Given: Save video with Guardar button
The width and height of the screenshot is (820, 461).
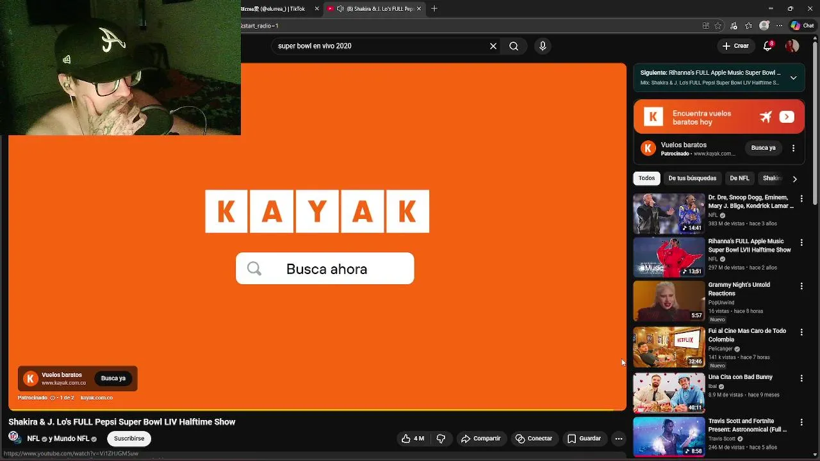Looking at the screenshot, I should [x=584, y=439].
